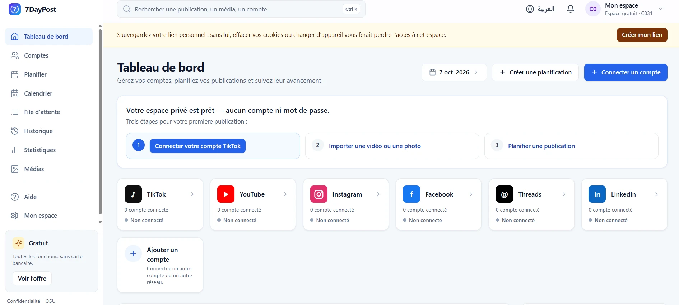Open the notifications bell
The image size is (679, 305).
pos(571,9)
